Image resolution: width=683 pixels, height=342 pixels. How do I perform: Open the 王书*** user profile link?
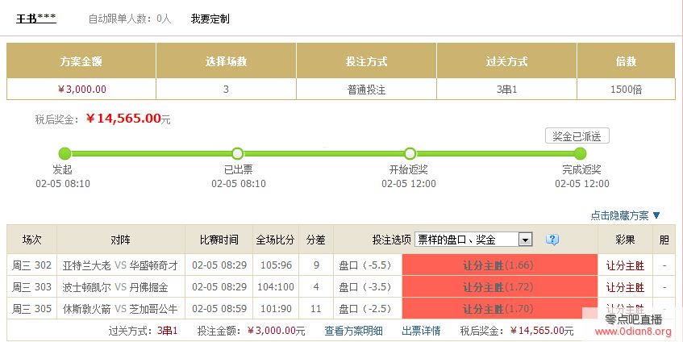tap(36, 19)
